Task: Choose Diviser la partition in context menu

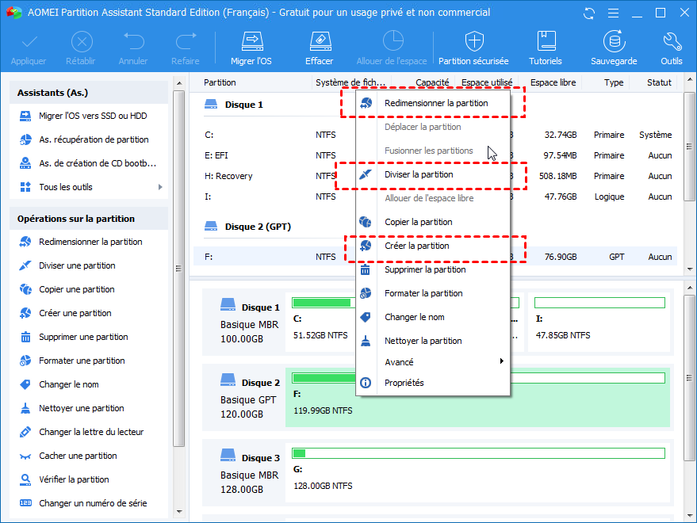Action: [419, 174]
